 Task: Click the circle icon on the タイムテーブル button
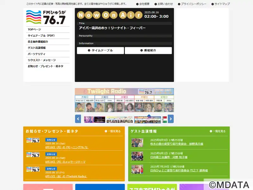click(89, 50)
